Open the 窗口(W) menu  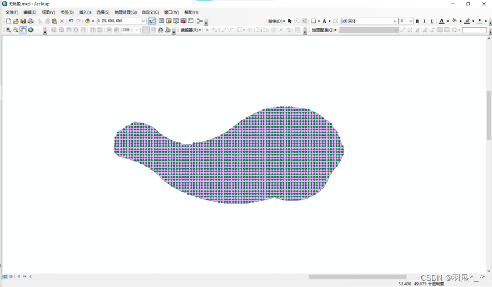click(172, 12)
